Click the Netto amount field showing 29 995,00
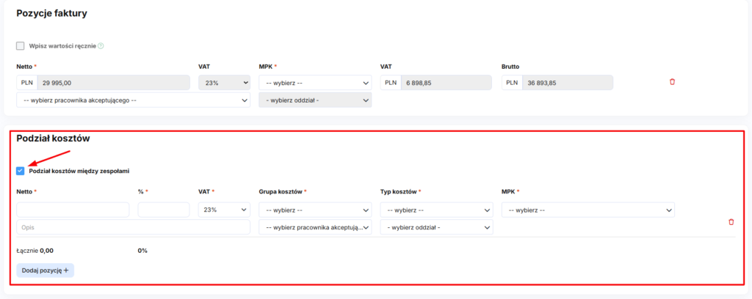Image resolution: width=752 pixels, height=299 pixels. point(112,83)
